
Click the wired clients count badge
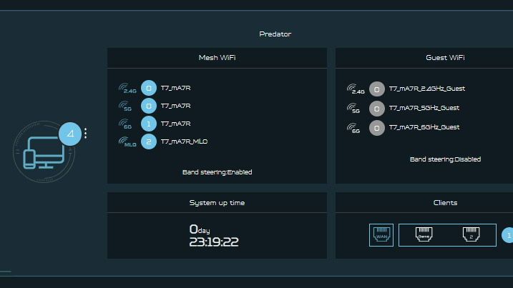508,235
